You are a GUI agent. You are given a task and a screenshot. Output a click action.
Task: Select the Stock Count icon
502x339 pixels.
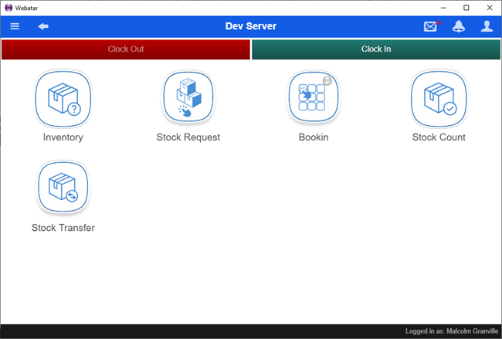439,98
